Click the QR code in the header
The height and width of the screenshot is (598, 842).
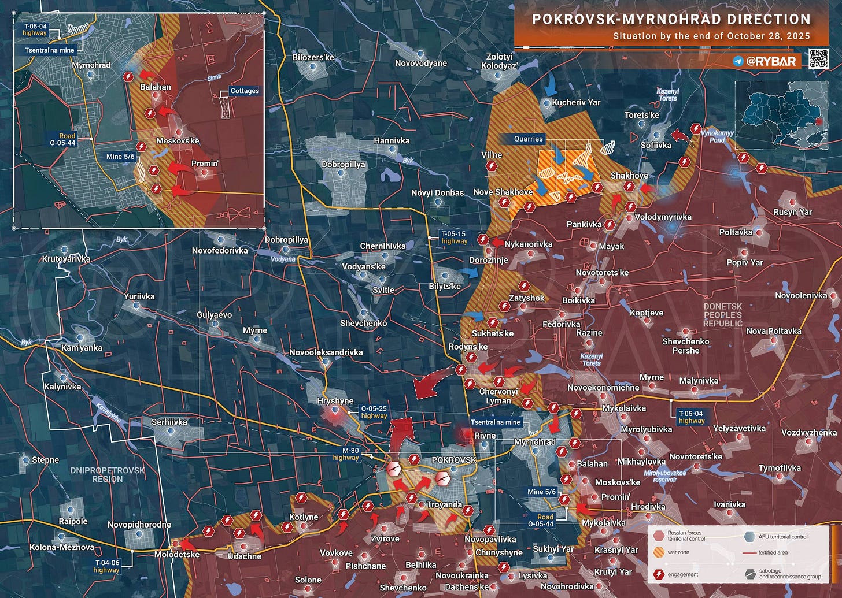click(819, 60)
